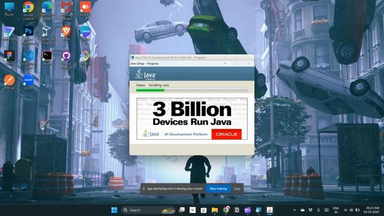Launch Brave browser from the desktop
This screenshot has height=216, width=384.
67,33
